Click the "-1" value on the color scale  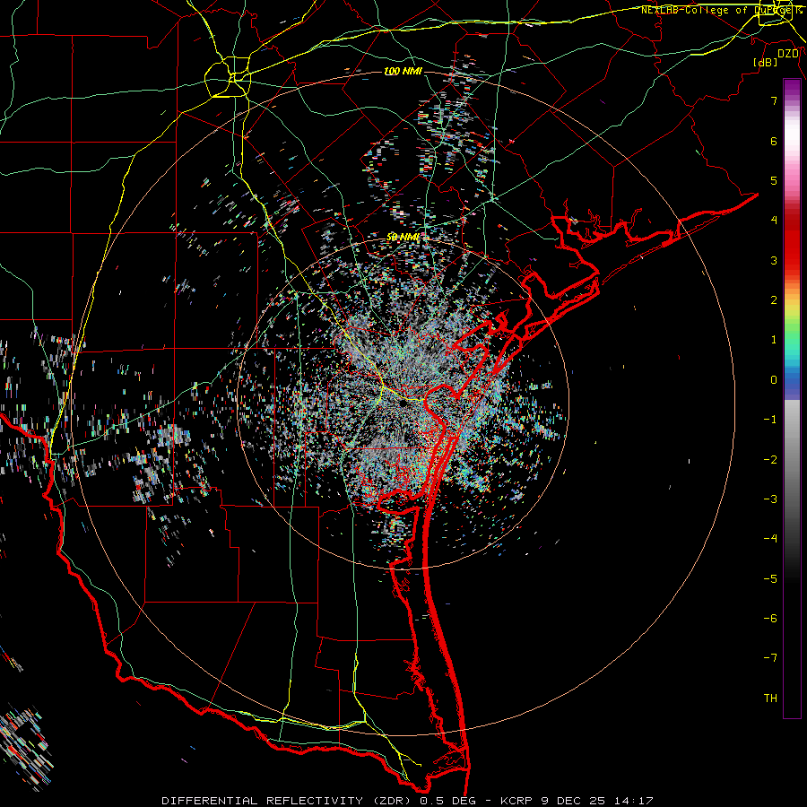coord(770,420)
